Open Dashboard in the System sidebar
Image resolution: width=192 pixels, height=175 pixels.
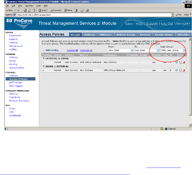click(x=15, y=36)
